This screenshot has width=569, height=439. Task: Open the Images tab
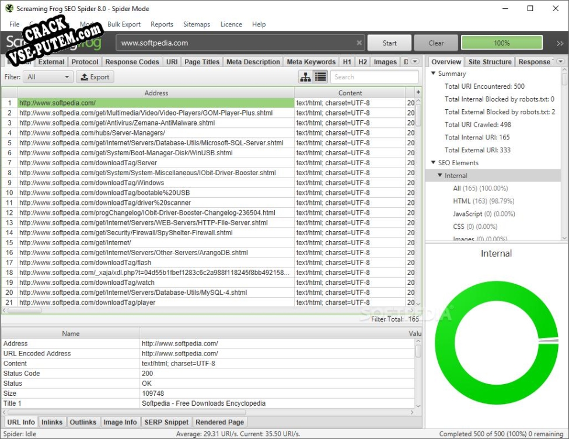click(x=385, y=62)
